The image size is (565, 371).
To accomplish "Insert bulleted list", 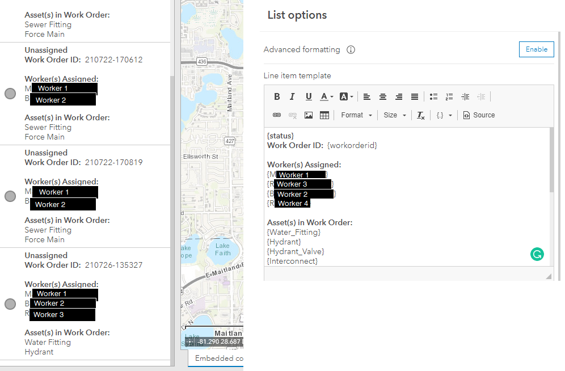I will pos(433,96).
